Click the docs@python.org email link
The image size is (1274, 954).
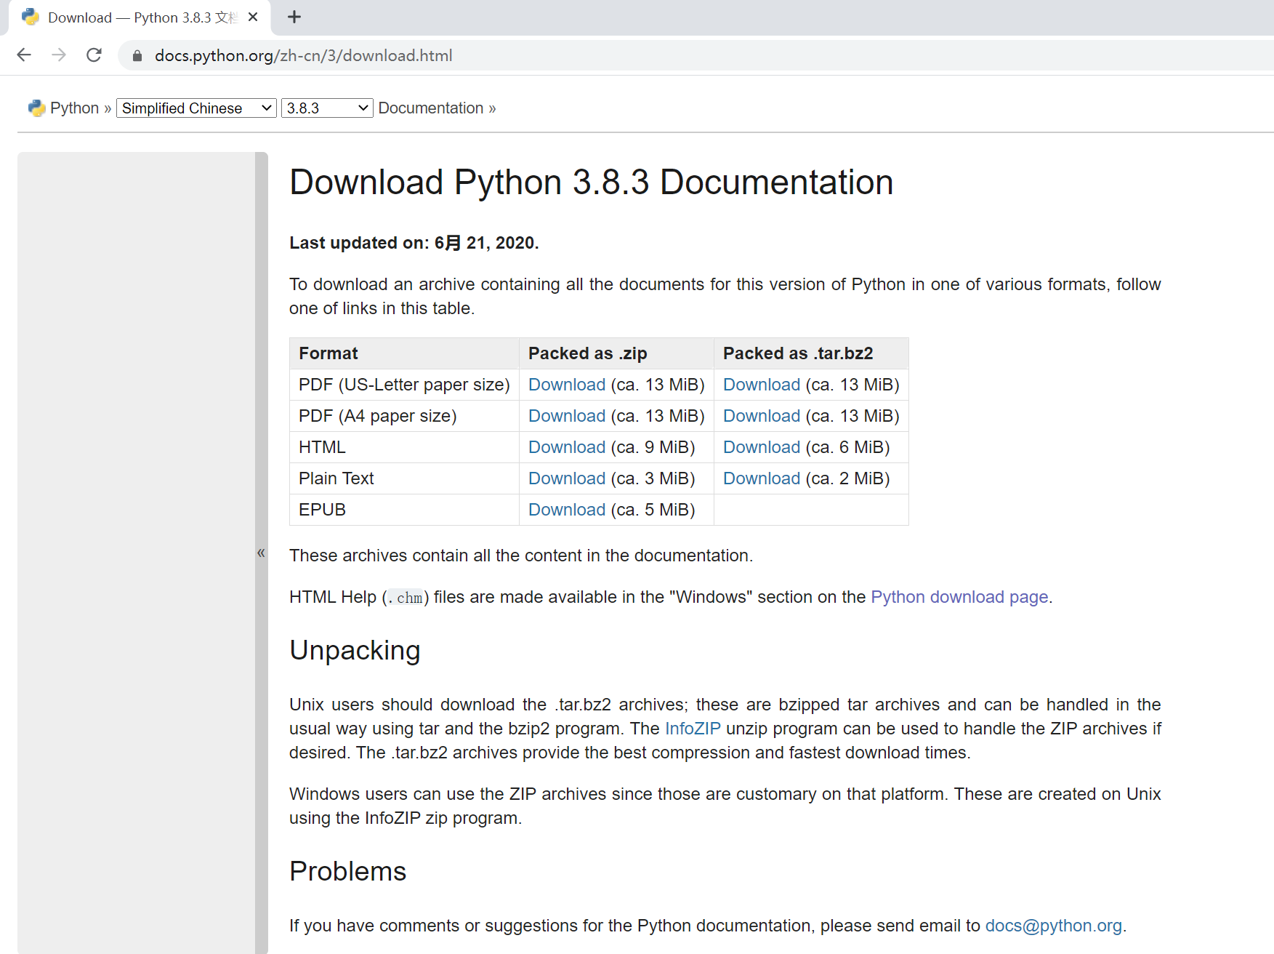[x=1054, y=926]
